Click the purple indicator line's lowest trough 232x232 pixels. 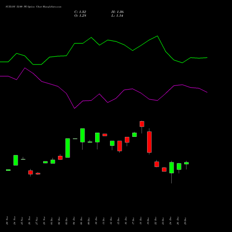(75, 108)
